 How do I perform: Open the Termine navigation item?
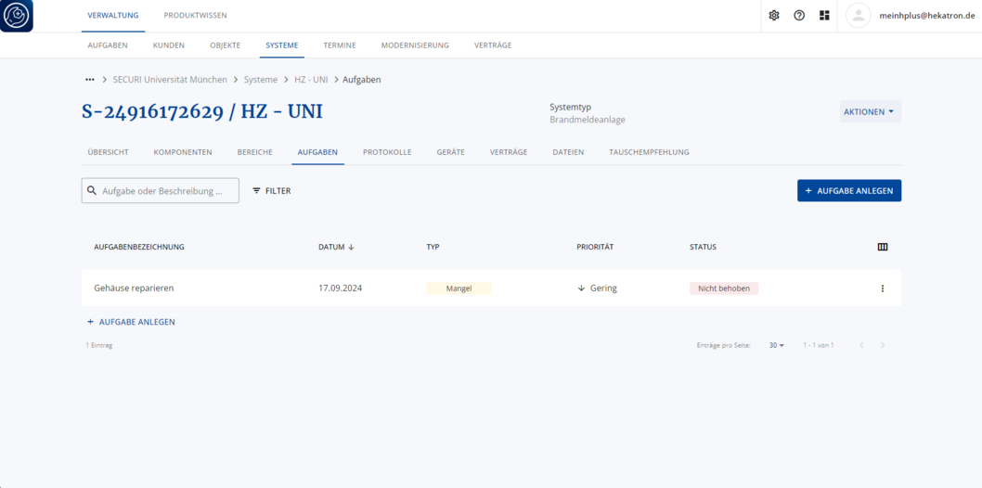tap(340, 45)
